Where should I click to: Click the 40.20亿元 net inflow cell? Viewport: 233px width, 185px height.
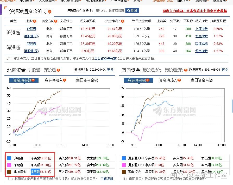115,44
